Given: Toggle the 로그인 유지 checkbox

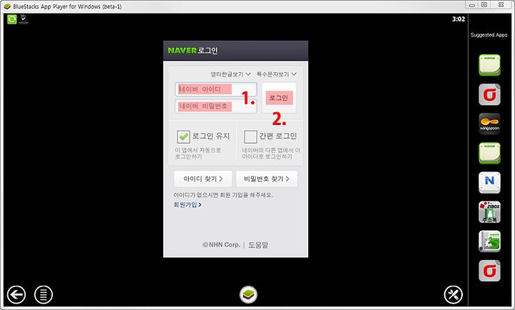Looking at the screenshot, I should click(183, 136).
